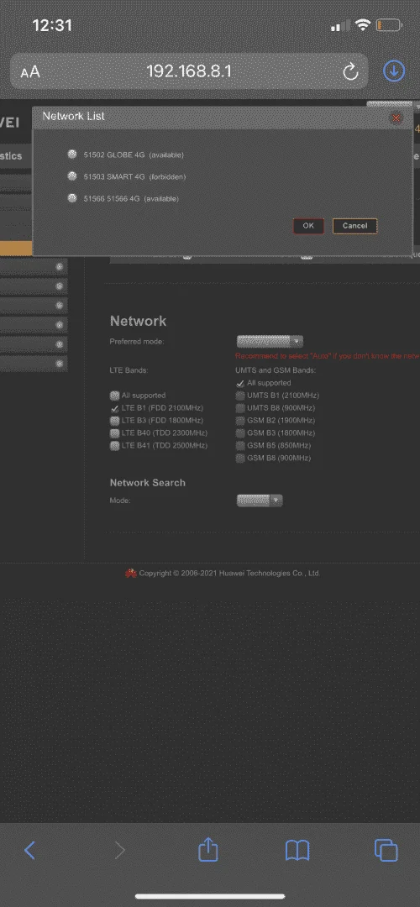Open the Safari tabs overview icon
This screenshot has width=420, height=907.
pyautogui.click(x=386, y=850)
